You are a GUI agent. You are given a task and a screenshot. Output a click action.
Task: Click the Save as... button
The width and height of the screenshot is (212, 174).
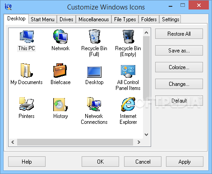tap(179, 51)
